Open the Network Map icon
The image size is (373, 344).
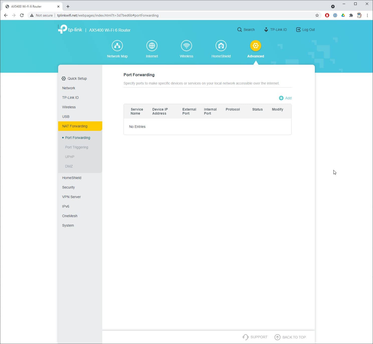pos(117,46)
